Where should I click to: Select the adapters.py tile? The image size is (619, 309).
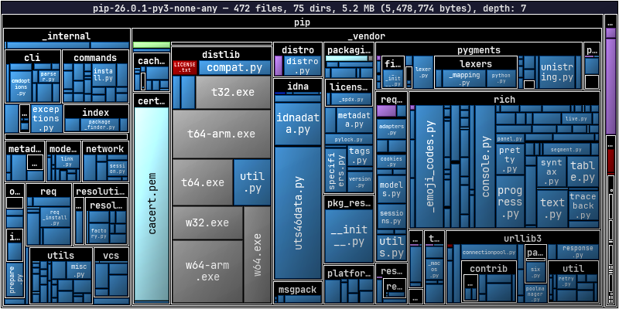[392, 129]
